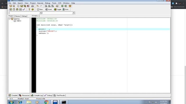The width and height of the screenshot is (186, 104).
Task: Open Find with the first magnifier icon
Action: 46,6
